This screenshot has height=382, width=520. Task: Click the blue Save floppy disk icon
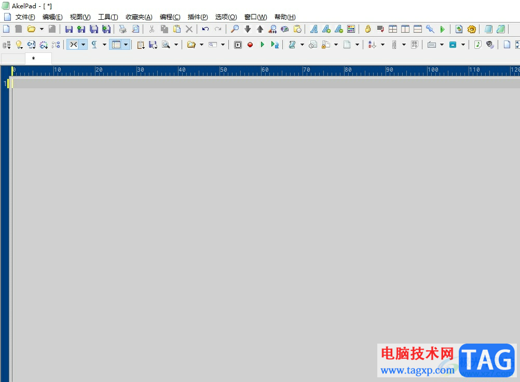[69, 29]
